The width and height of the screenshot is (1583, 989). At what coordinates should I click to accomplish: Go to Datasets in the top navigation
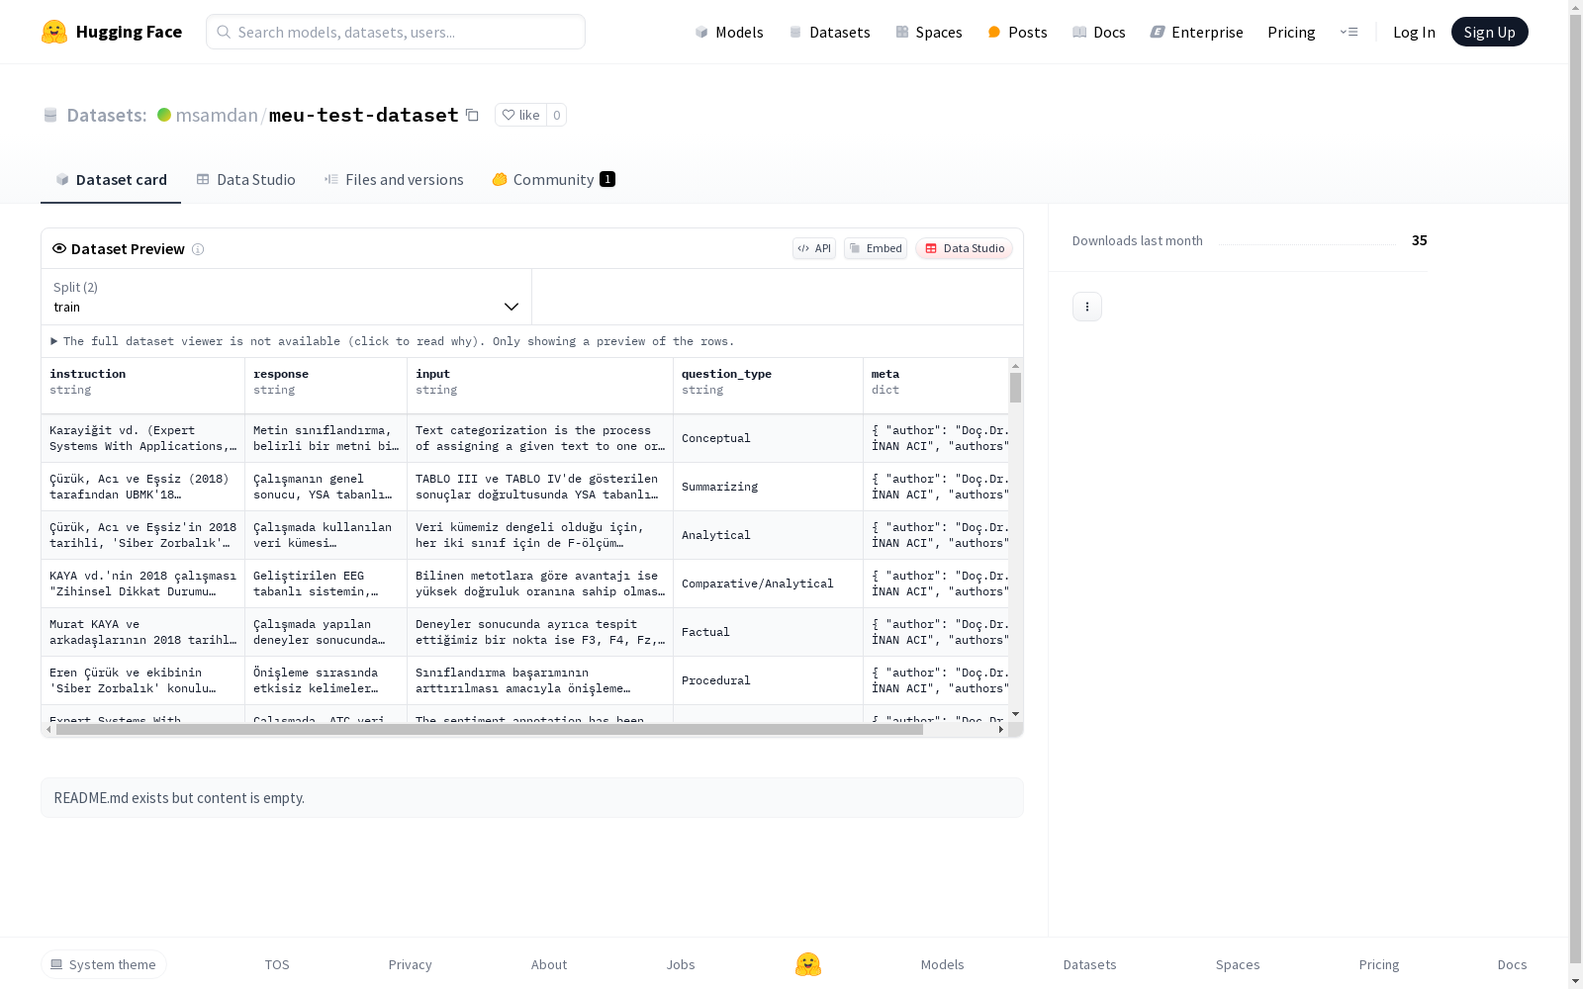click(x=829, y=32)
